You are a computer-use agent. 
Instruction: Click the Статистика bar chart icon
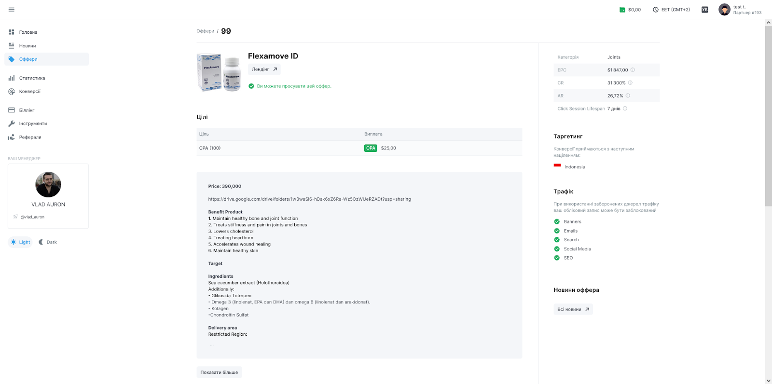pos(12,78)
